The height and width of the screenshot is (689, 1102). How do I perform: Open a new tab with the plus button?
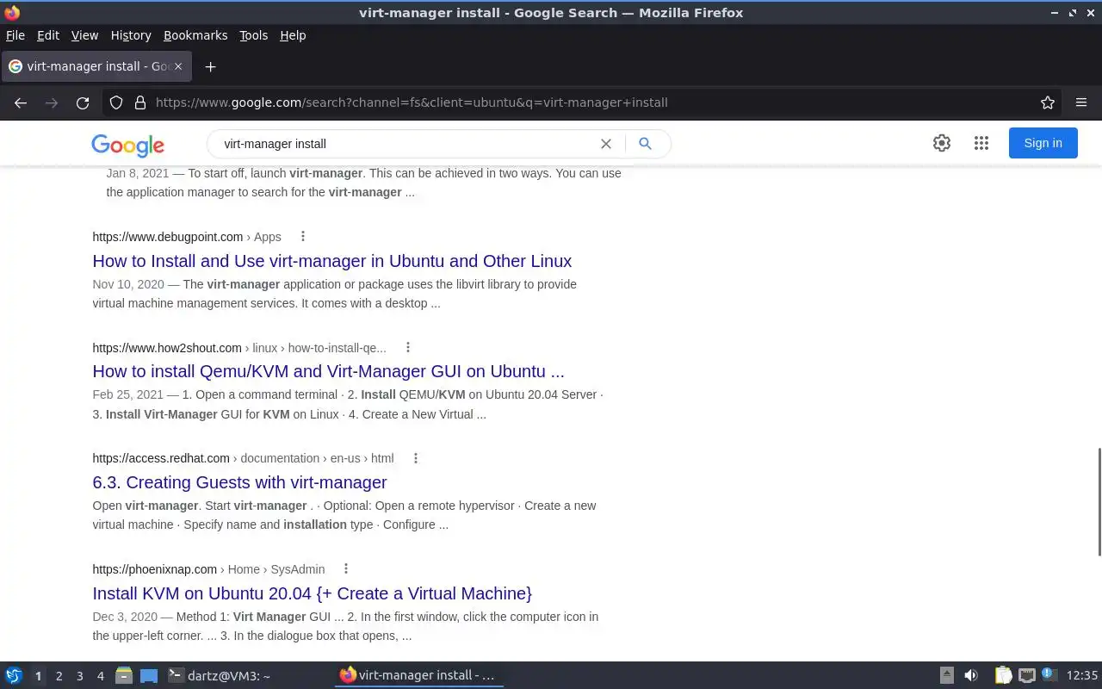(210, 66)
